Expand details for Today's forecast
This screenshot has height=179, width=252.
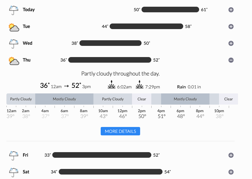[231, 10]
